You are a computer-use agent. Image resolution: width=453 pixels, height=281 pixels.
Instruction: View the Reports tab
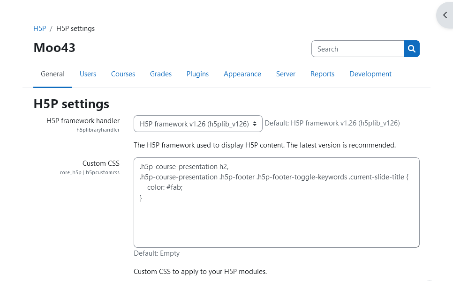[323, 74]
